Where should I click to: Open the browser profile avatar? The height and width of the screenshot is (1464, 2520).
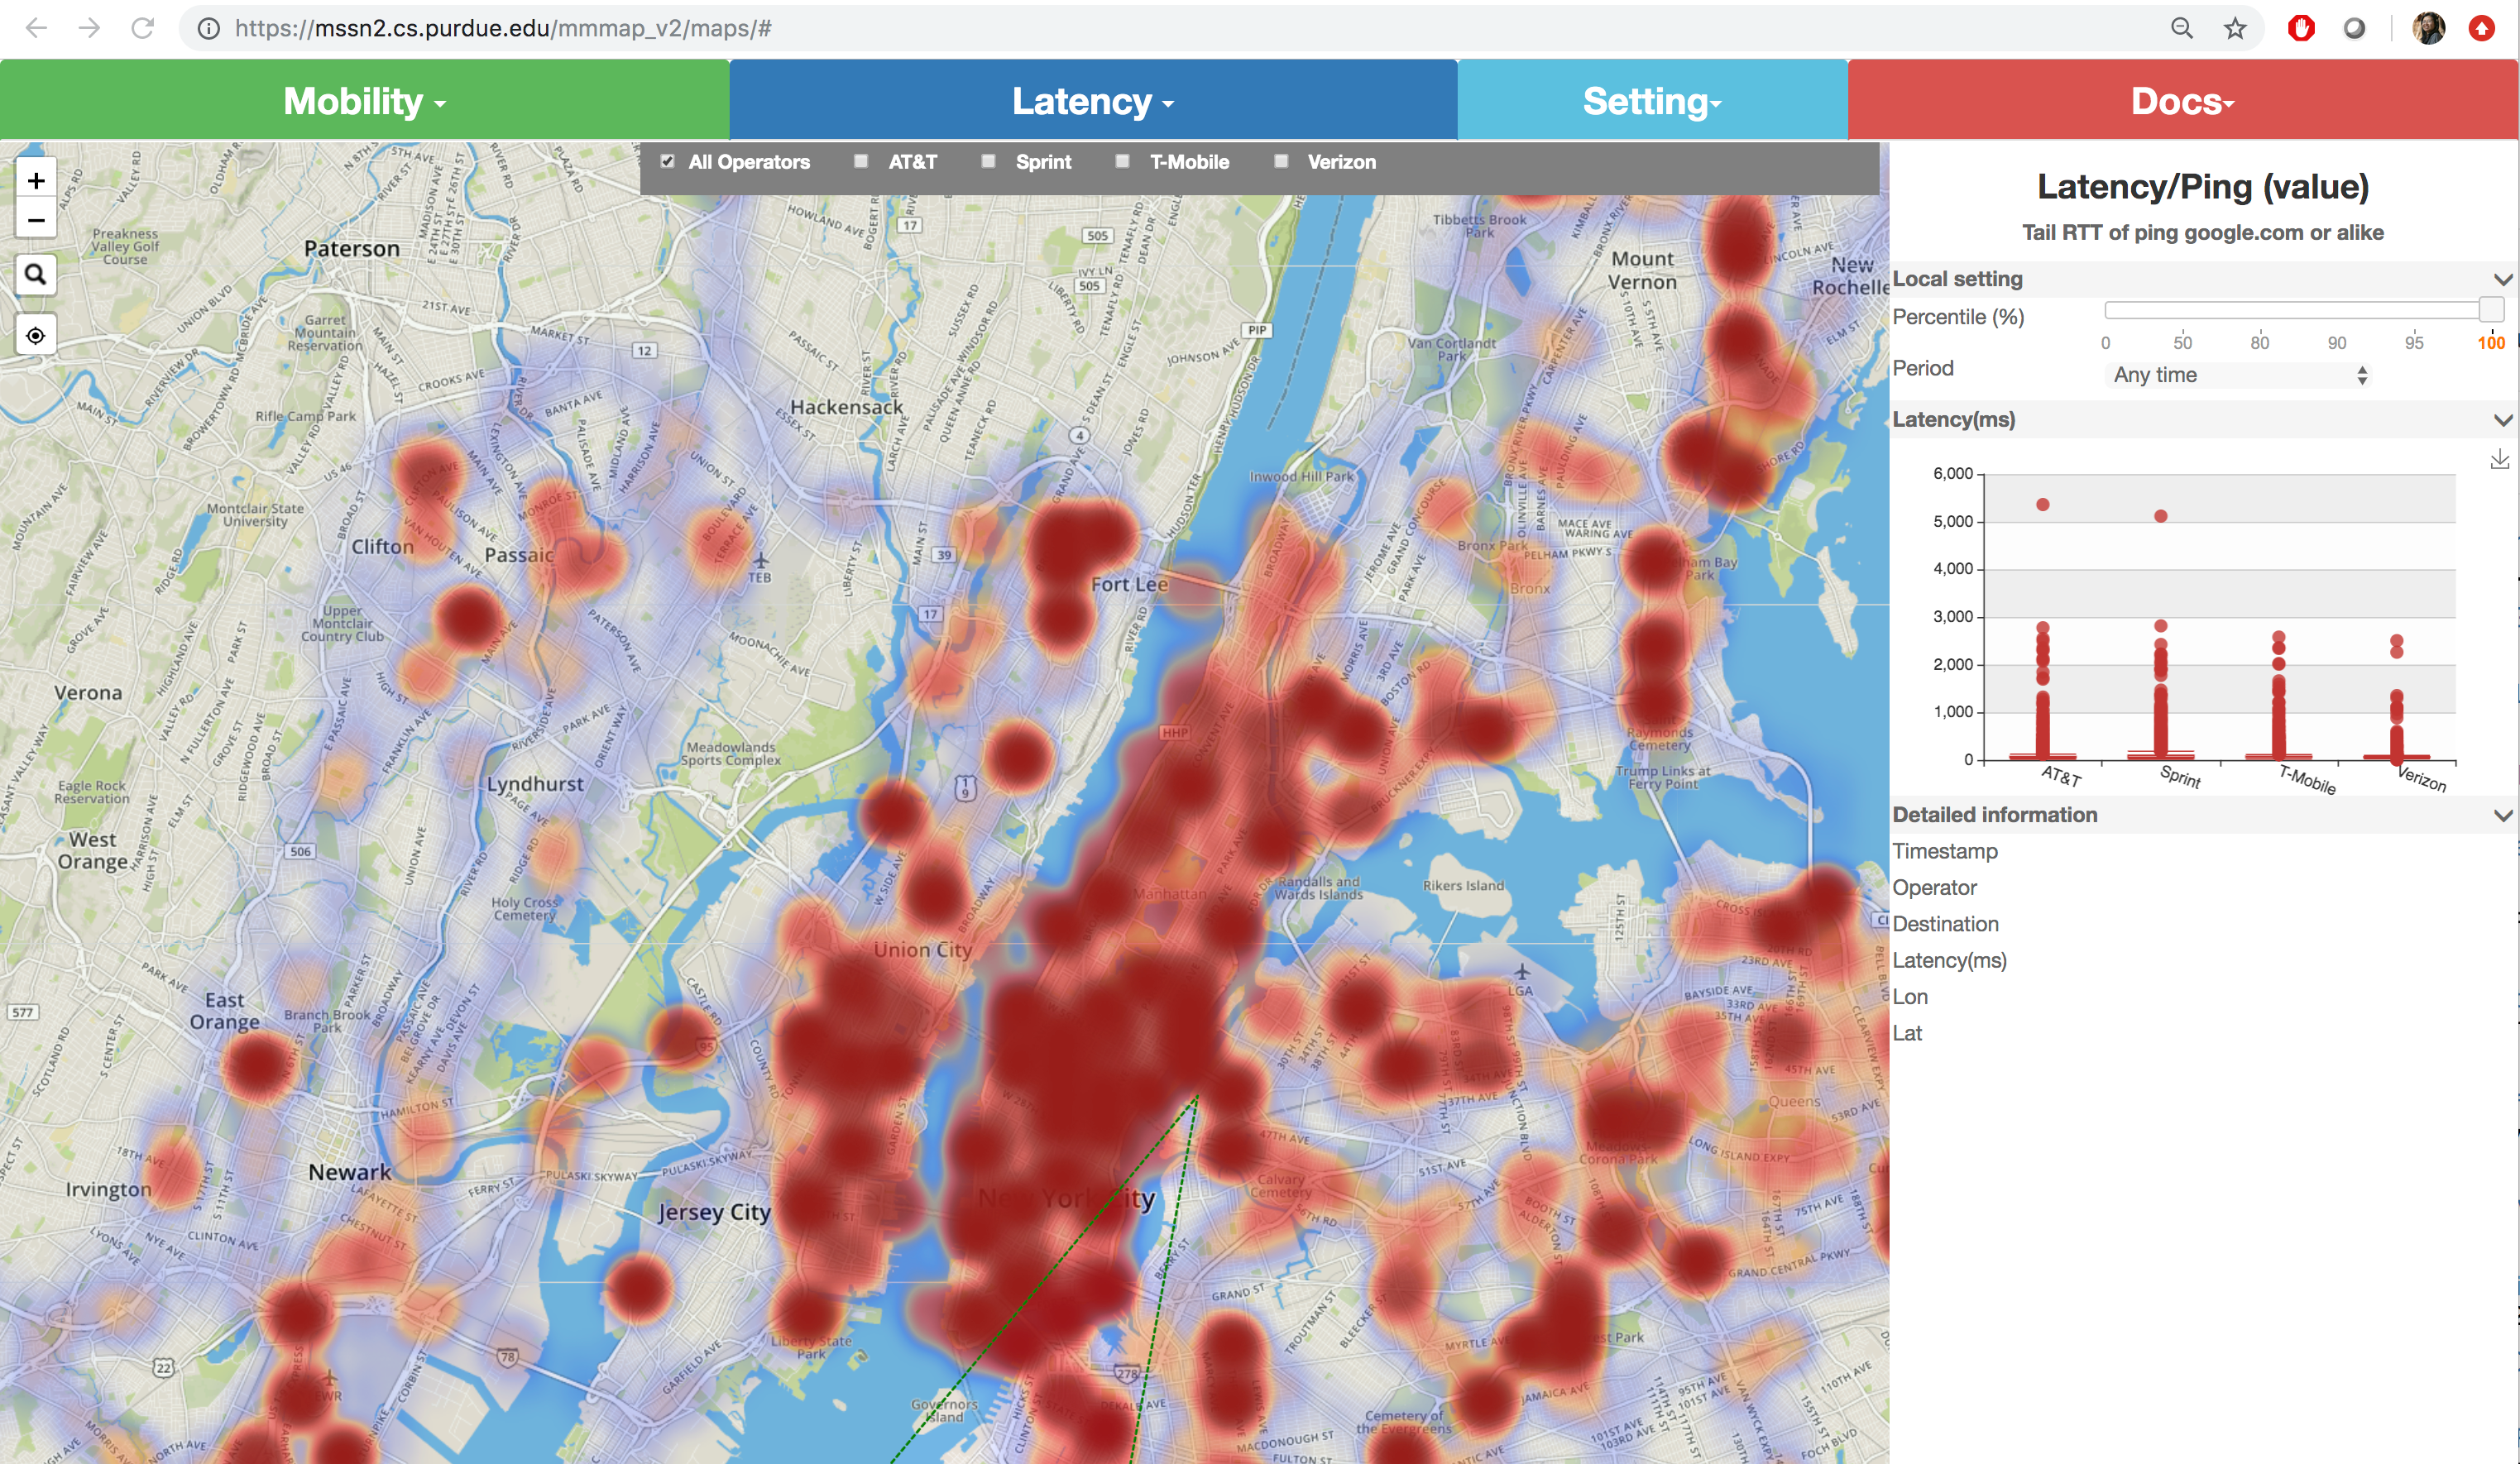(x=2428, y=28)
